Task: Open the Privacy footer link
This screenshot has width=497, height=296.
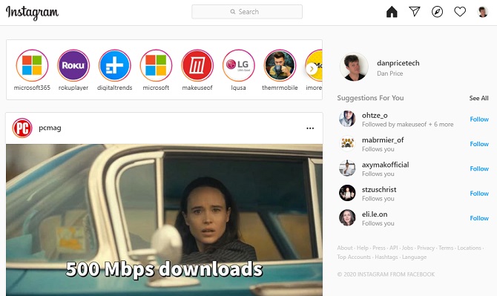Action: [x=426, y=248]
